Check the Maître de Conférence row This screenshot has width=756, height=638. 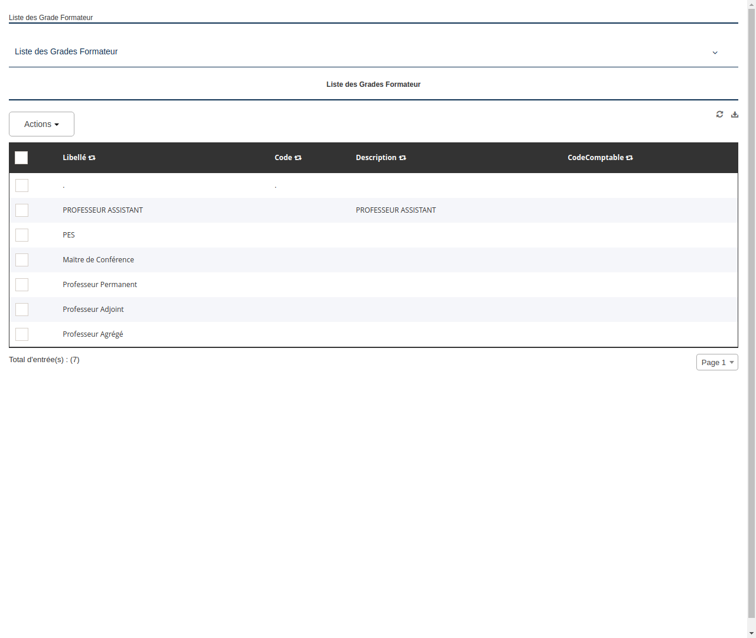pos(22,259)
